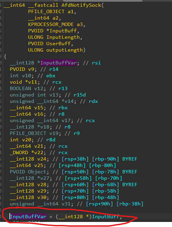This screenshot has height=227, width=172.
Task: Select variable v9 declaration
Action: [x=23, y=69]
